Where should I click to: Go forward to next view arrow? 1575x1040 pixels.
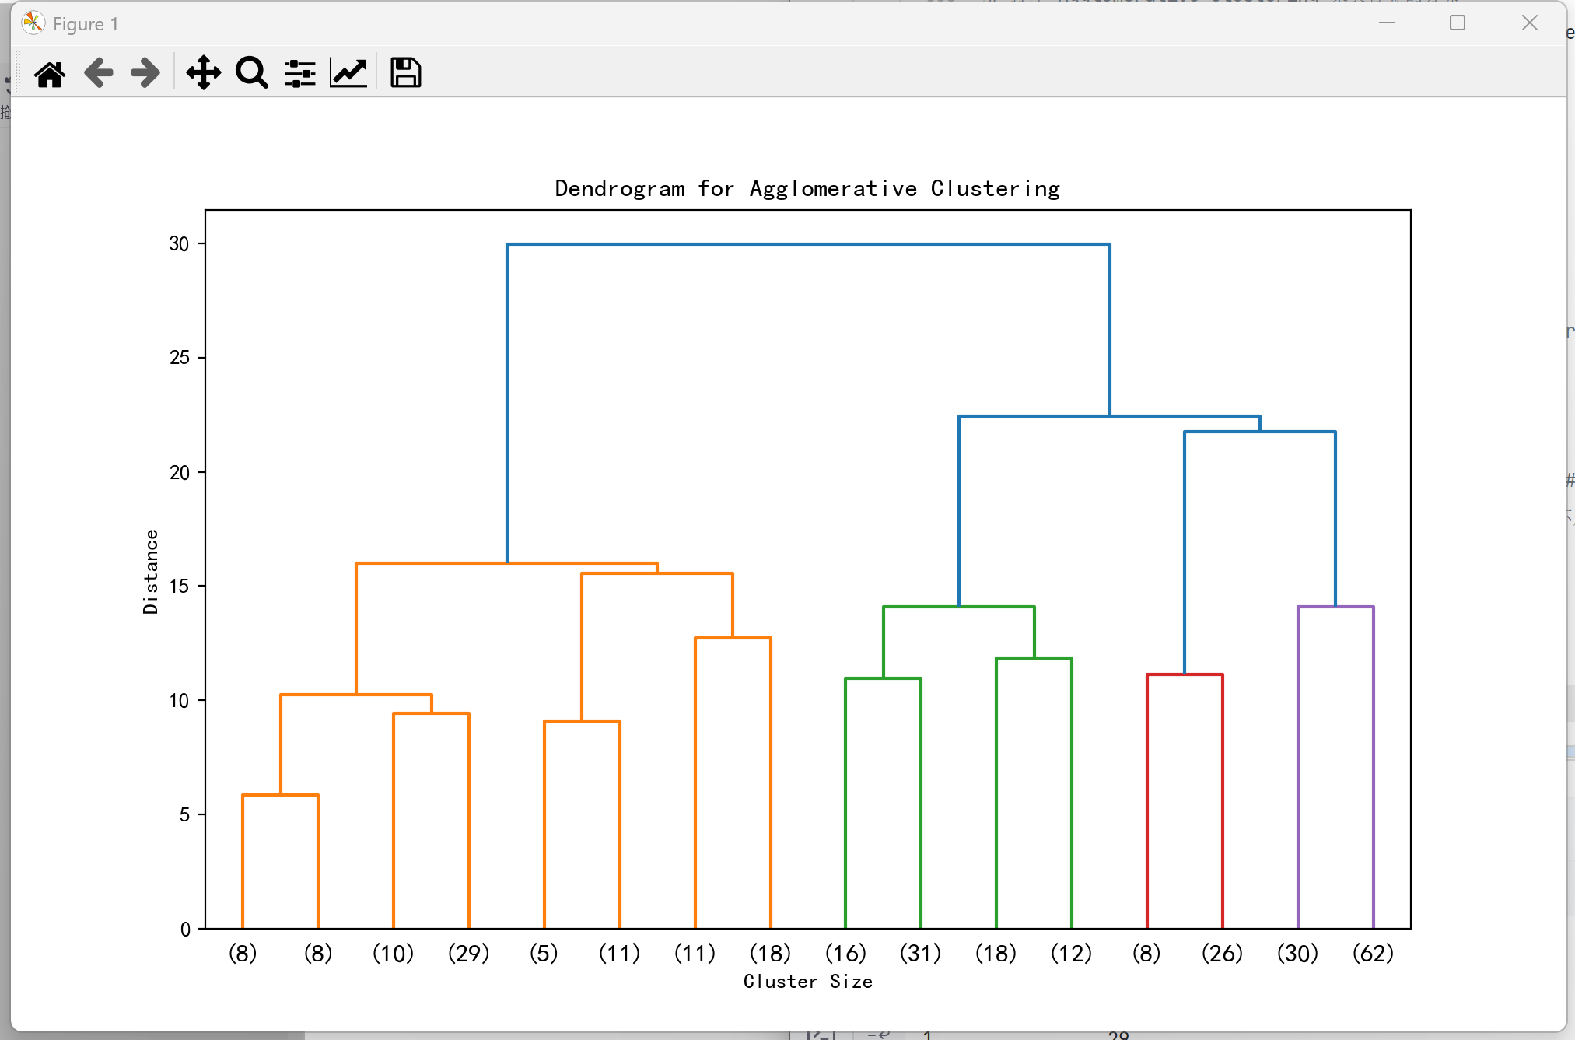pos(145,73)
